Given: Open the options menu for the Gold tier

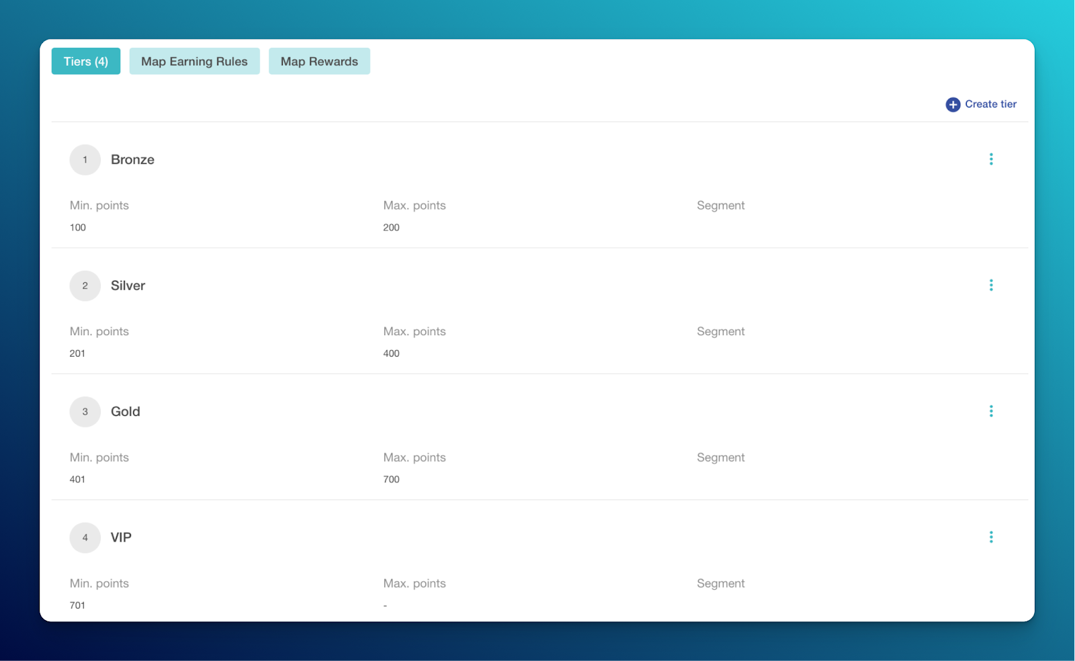Looking at the screenshot, I should coord(991,411).
